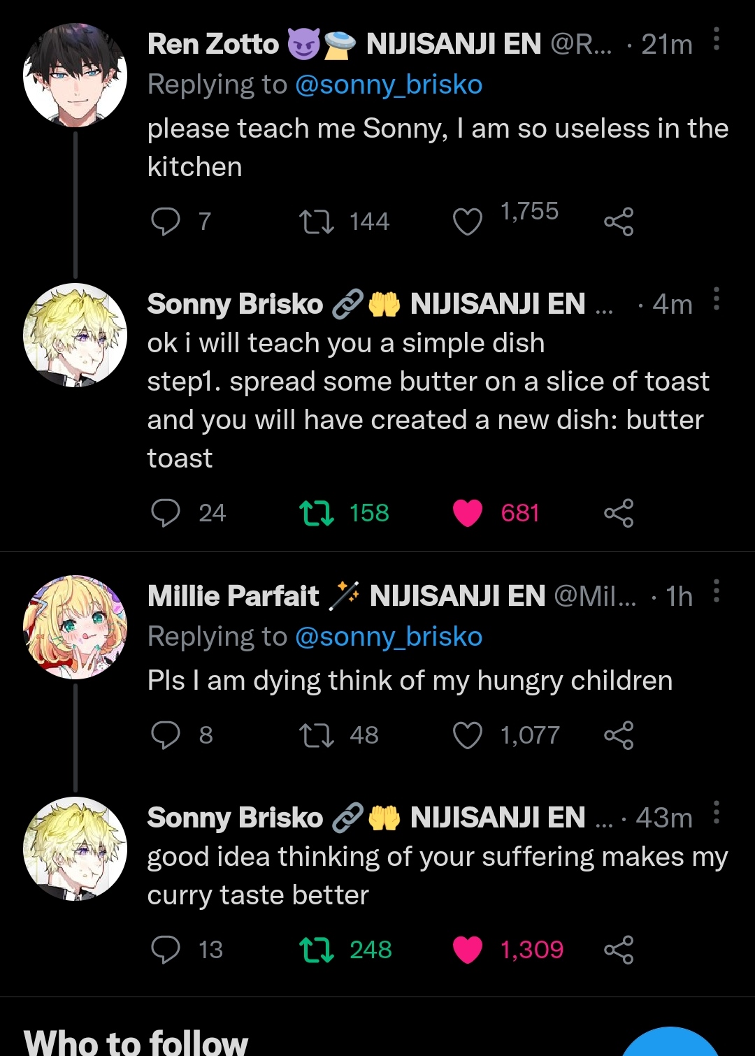This screenshot has height=1056, width=755.
Task: Share Sonny's curry tweet
Action: click(x=619, y=950)
